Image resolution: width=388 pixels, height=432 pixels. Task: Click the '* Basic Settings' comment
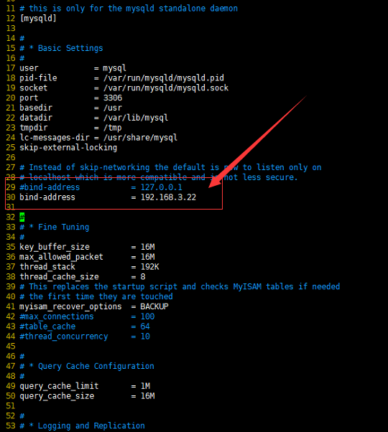pos(66,48)
